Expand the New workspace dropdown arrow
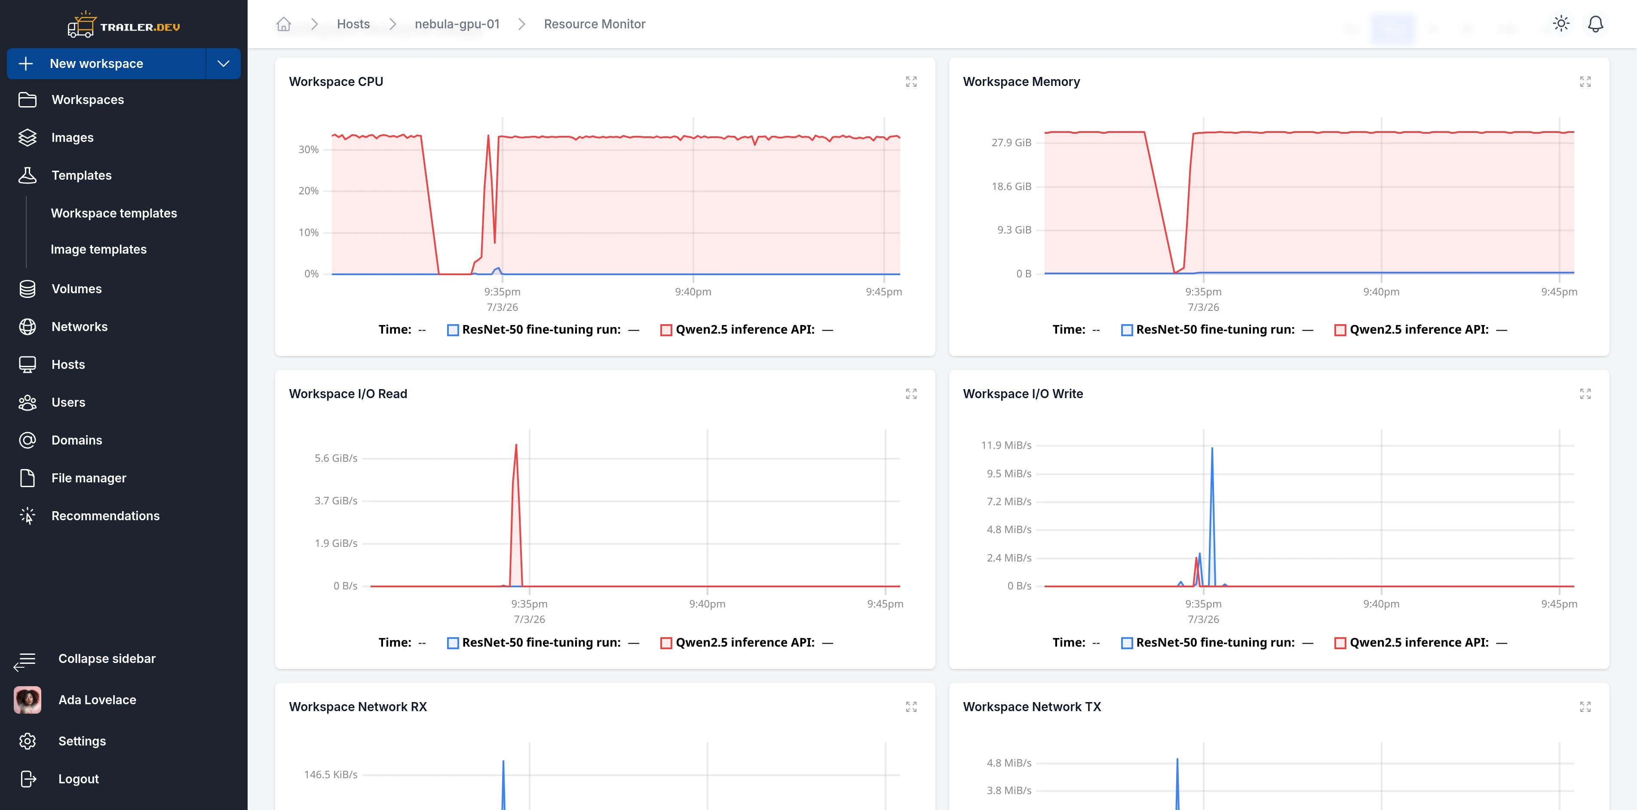This screenshot has width=1637, height=810. point(223,64)
